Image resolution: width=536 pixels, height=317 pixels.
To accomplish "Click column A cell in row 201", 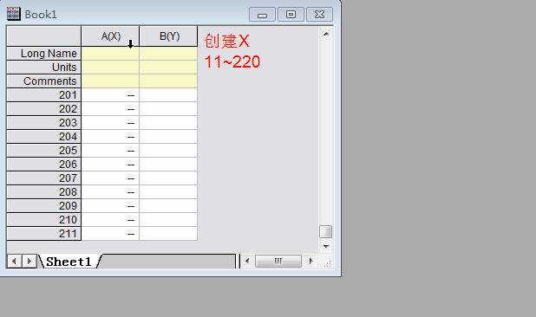I will [110, 95].
